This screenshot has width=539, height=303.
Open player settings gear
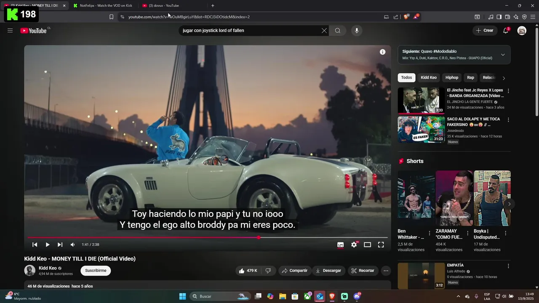pyautogui.click(x=354, y=245)
